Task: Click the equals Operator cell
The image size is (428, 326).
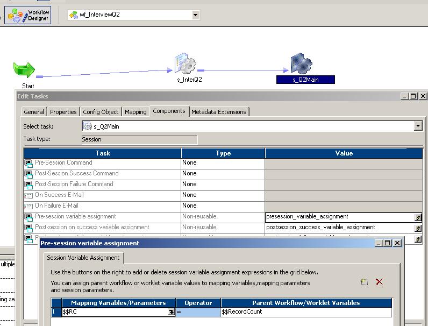Action: (198, 312)
